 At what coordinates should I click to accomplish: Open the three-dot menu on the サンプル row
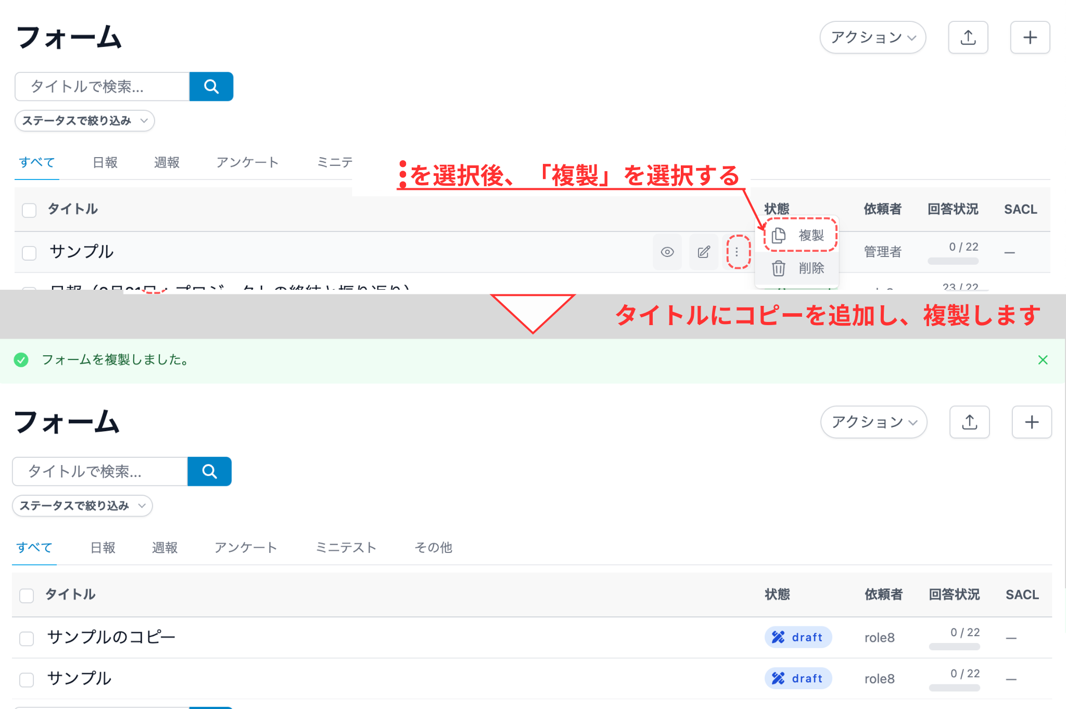737,252
